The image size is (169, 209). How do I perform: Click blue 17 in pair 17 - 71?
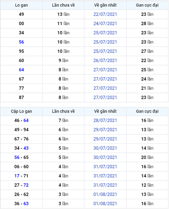pyautogui.click(x=17, y=176)
